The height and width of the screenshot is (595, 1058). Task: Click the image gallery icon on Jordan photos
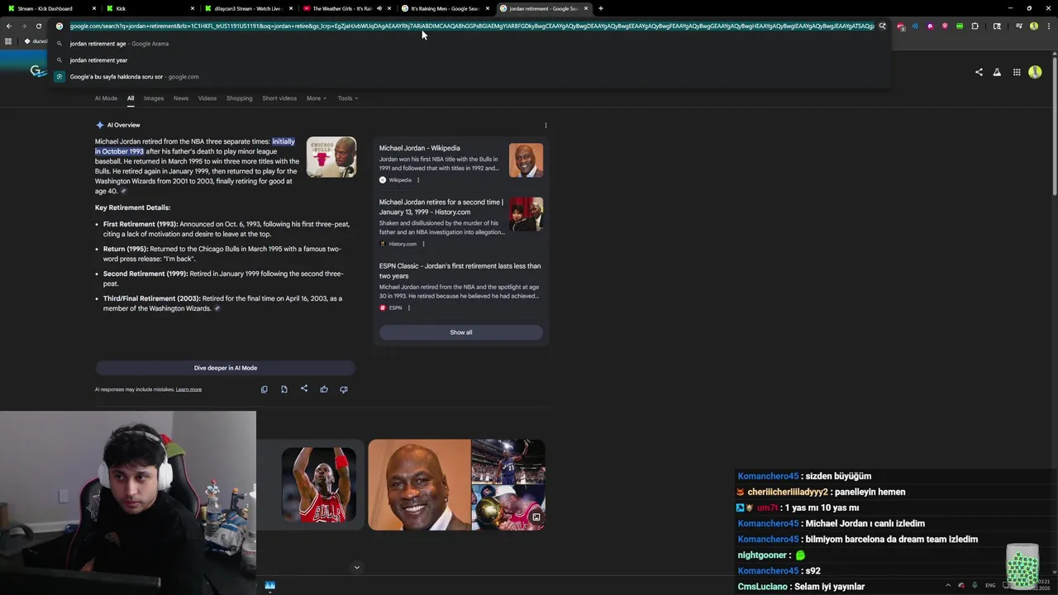(536, 517)
